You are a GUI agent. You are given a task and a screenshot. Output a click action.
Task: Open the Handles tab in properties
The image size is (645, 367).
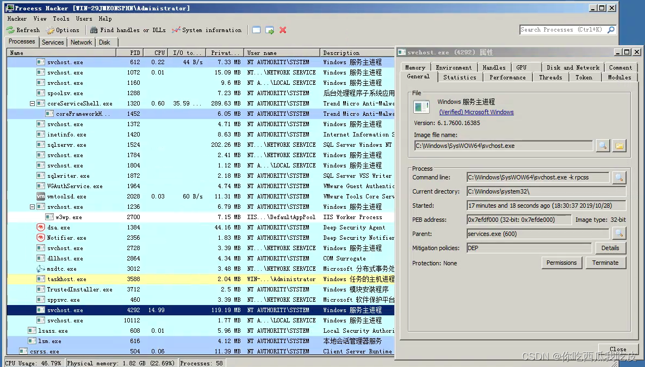click(x=494, y=67)
